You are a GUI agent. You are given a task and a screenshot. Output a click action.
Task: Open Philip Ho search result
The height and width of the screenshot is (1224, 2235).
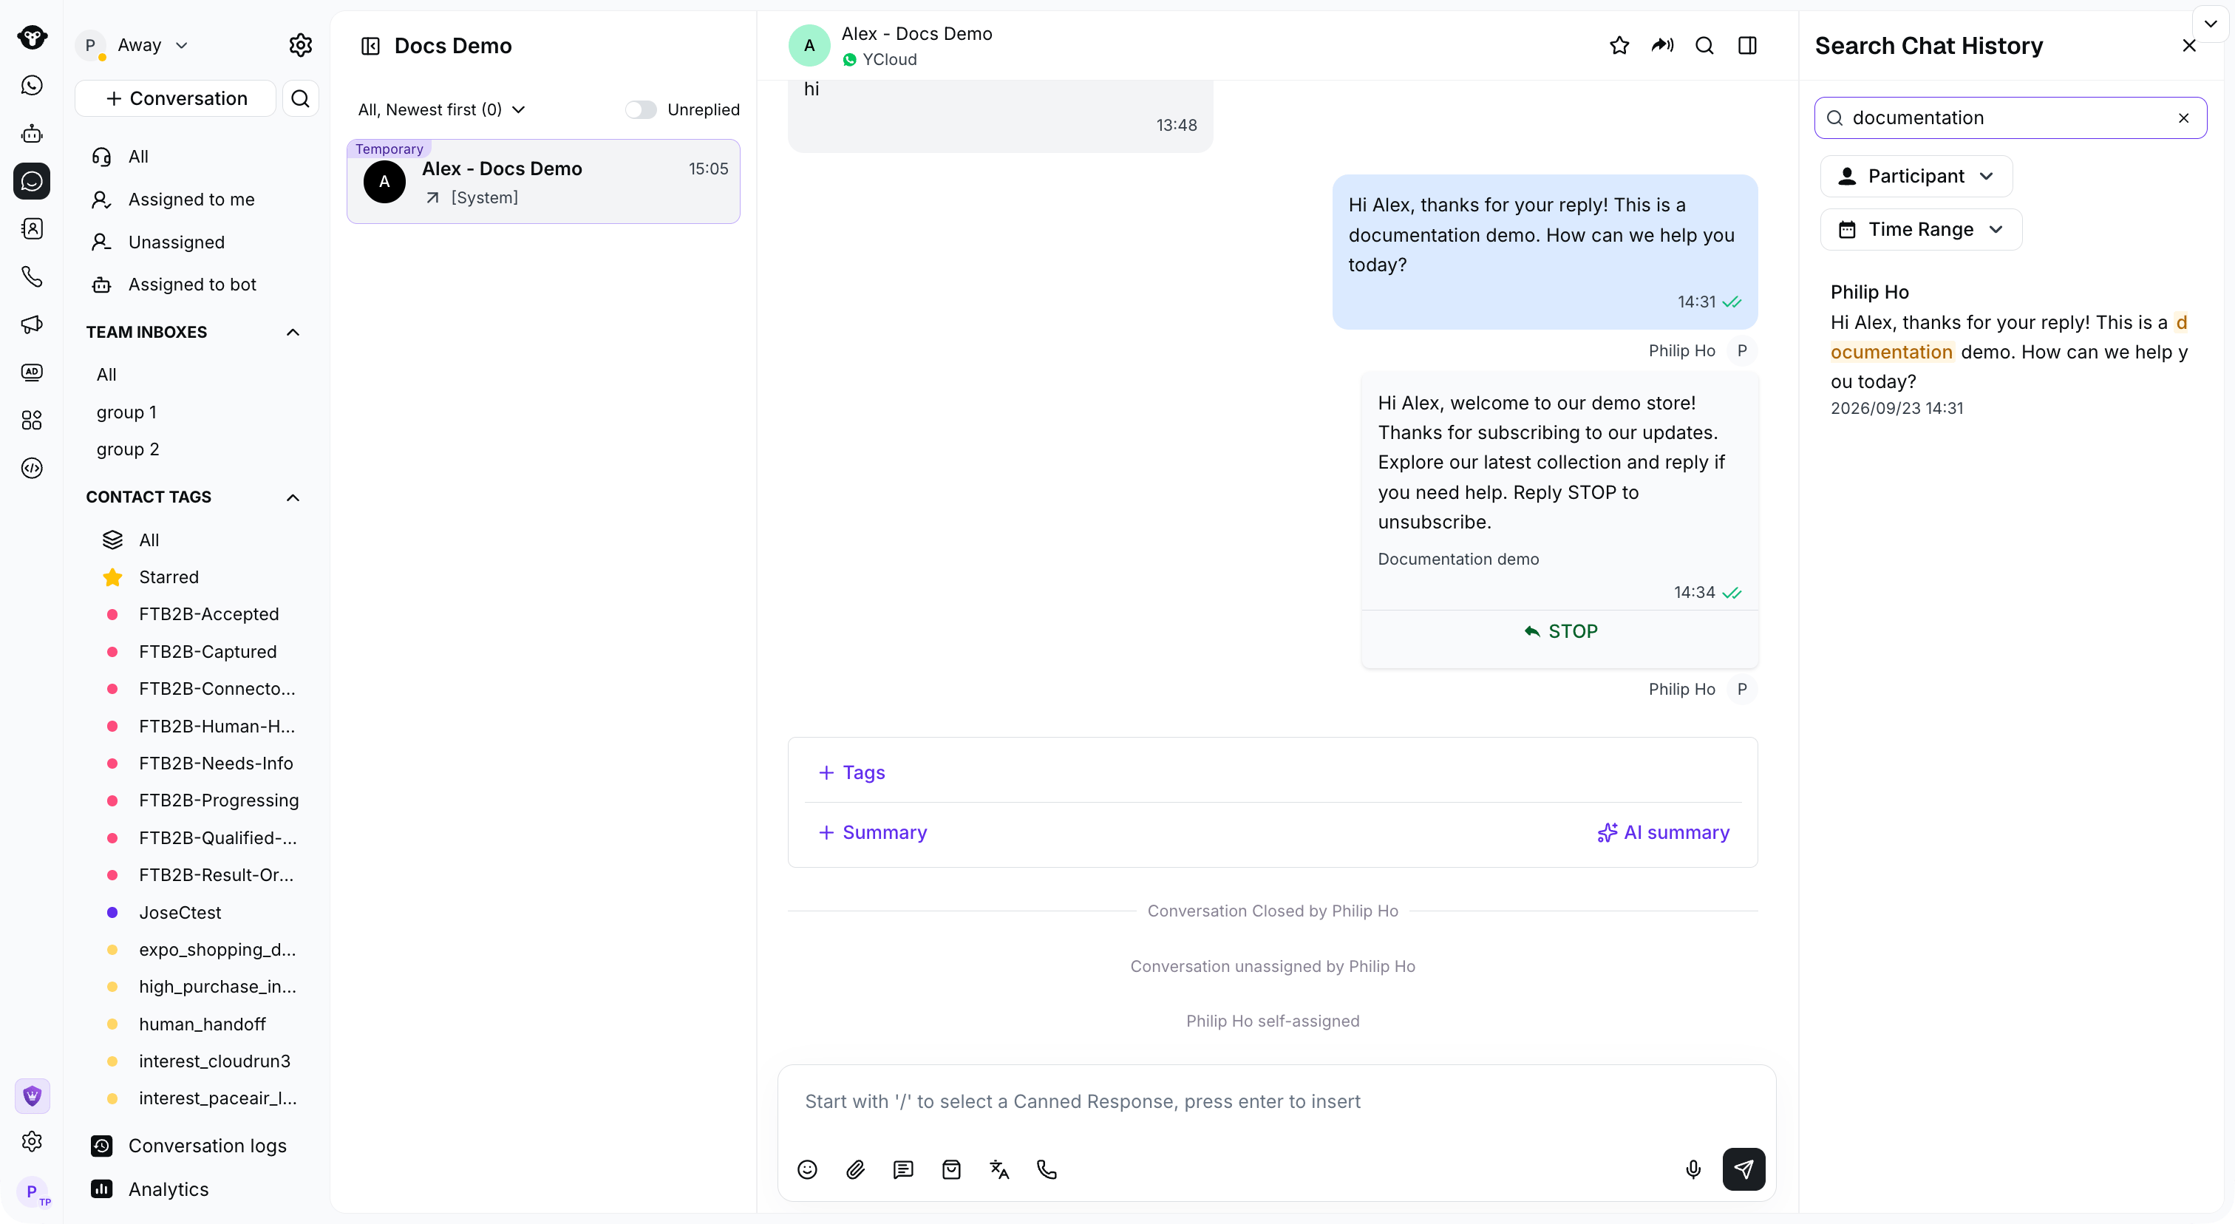[2010, 349]
